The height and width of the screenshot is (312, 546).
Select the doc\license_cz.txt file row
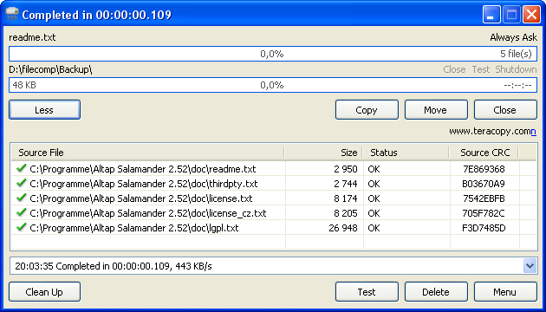(x=274, y=213)
